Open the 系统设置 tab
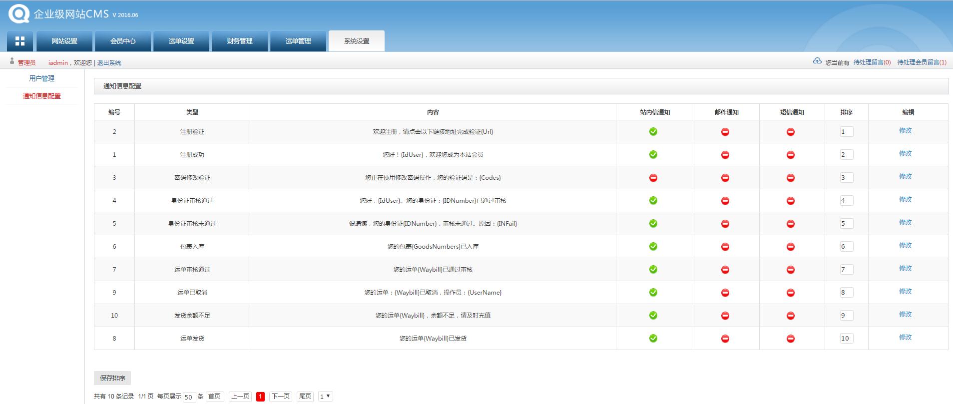 tap(357, 41)
